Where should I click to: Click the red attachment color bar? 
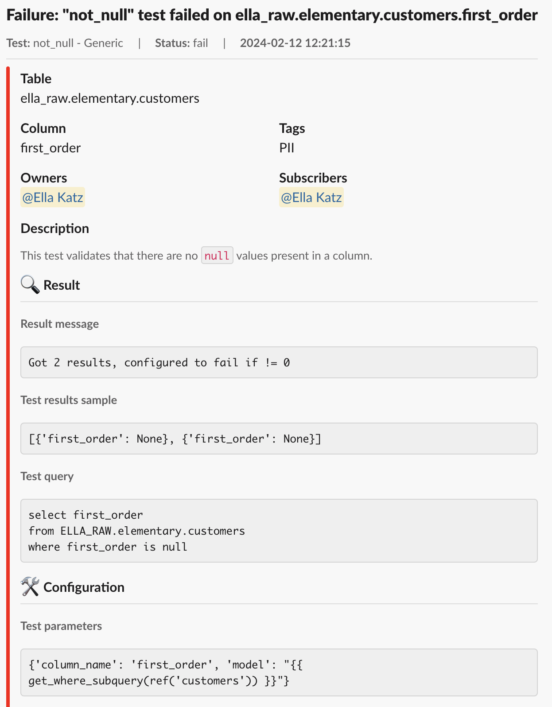[x=8, y=386]
